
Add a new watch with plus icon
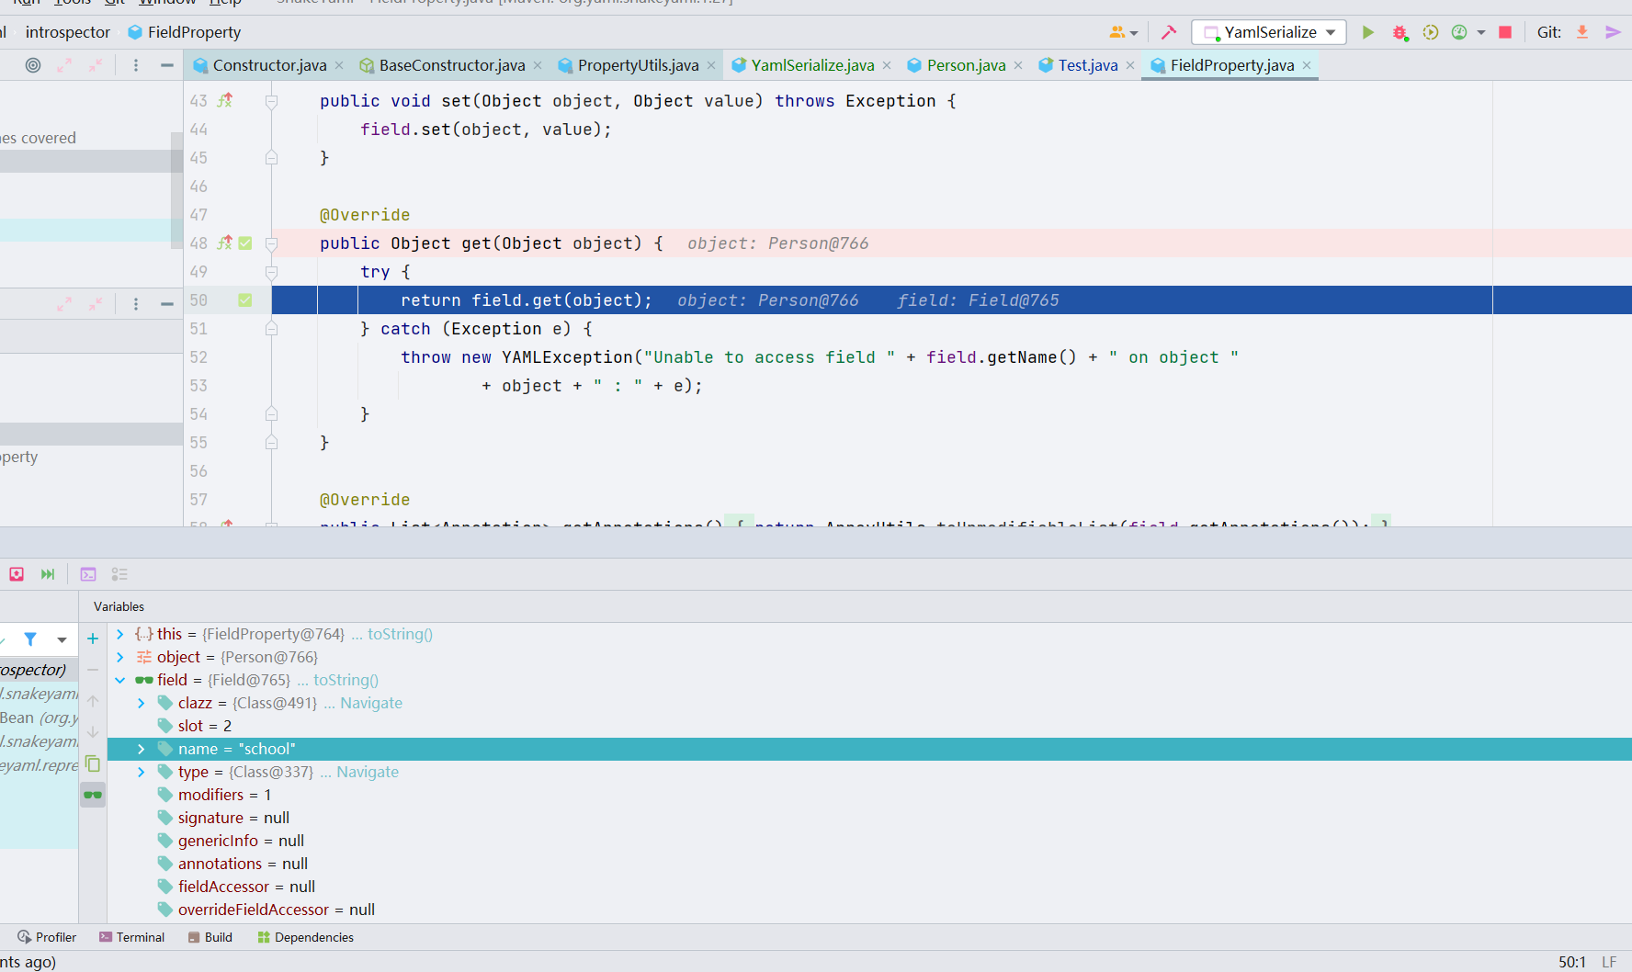click(93, 639)
